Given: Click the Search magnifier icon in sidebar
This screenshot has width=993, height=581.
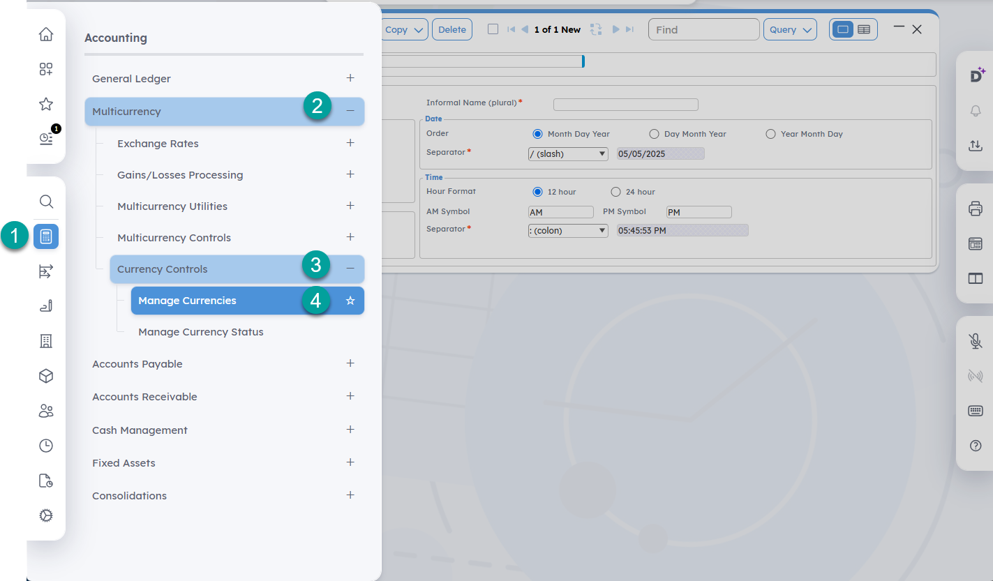Looking at the screenshot, I should pyautogui.click(x=46, y=202).
